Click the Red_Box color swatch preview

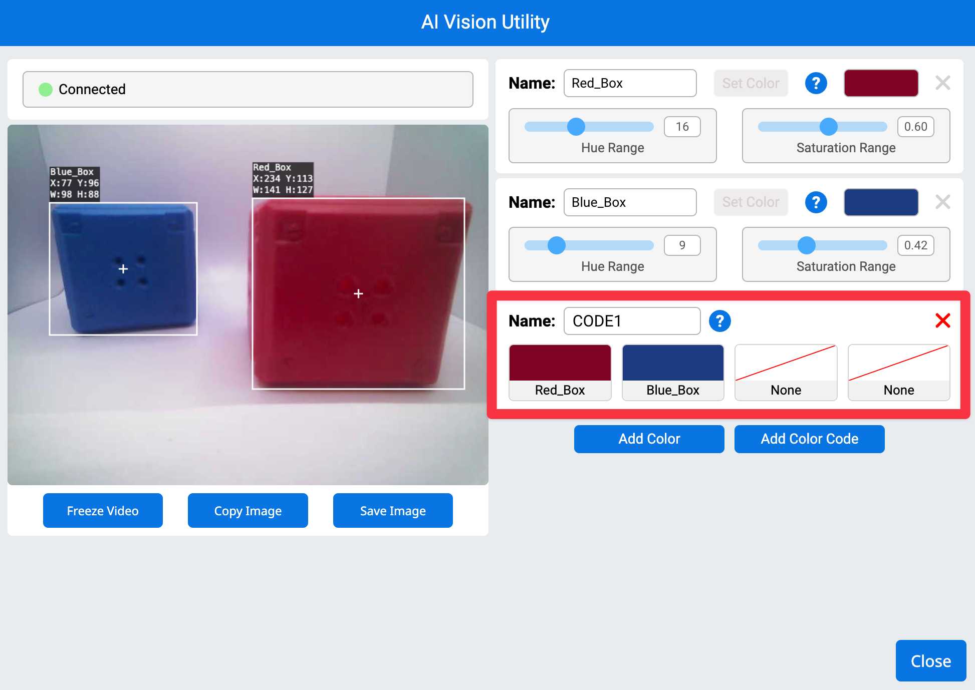(x=880, y=83)
